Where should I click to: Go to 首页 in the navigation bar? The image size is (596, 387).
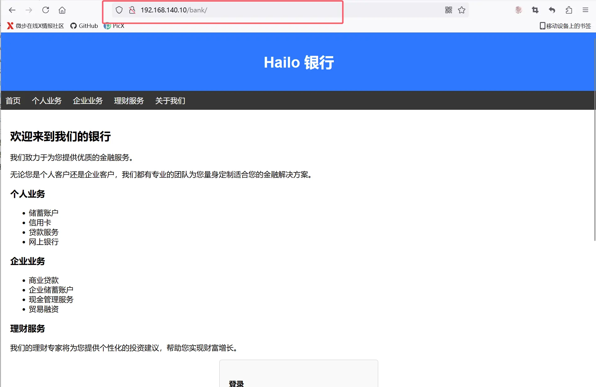tap(13, 100)
